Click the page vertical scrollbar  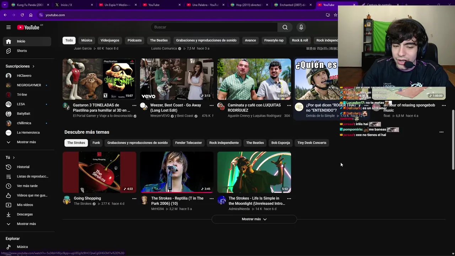453,139
